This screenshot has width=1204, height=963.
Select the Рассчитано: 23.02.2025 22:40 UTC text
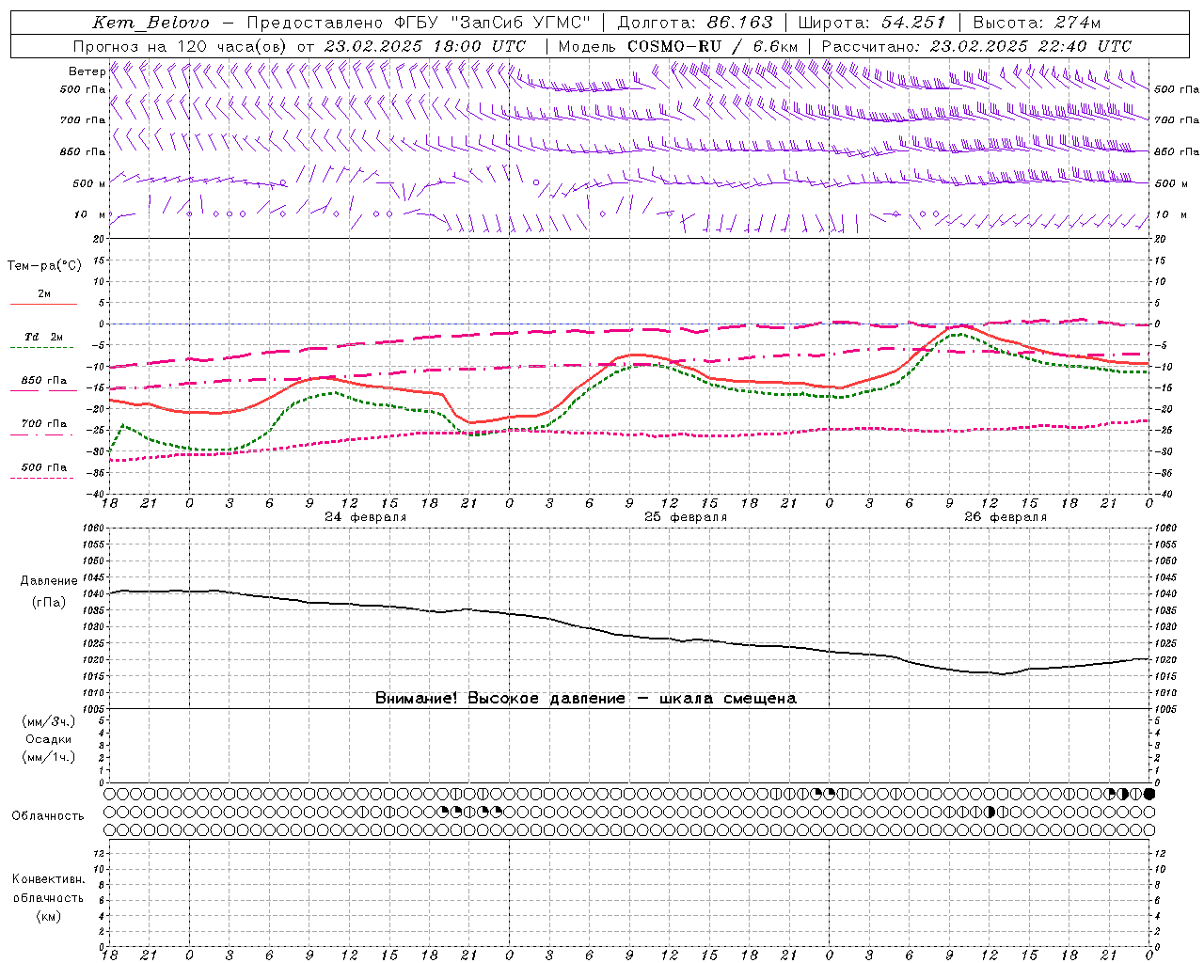[976, 46]
